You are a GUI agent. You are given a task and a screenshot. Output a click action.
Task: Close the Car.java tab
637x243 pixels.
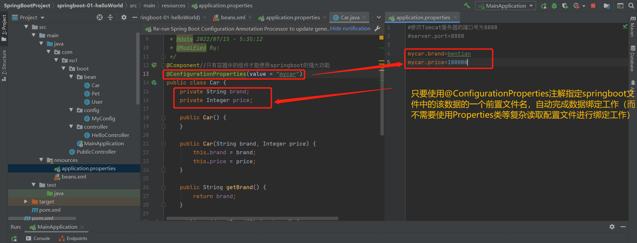tap(364, 17)
